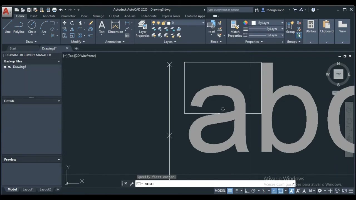Toggle the drawing grid display
The image size is (356, 200).
pos(230,191)
